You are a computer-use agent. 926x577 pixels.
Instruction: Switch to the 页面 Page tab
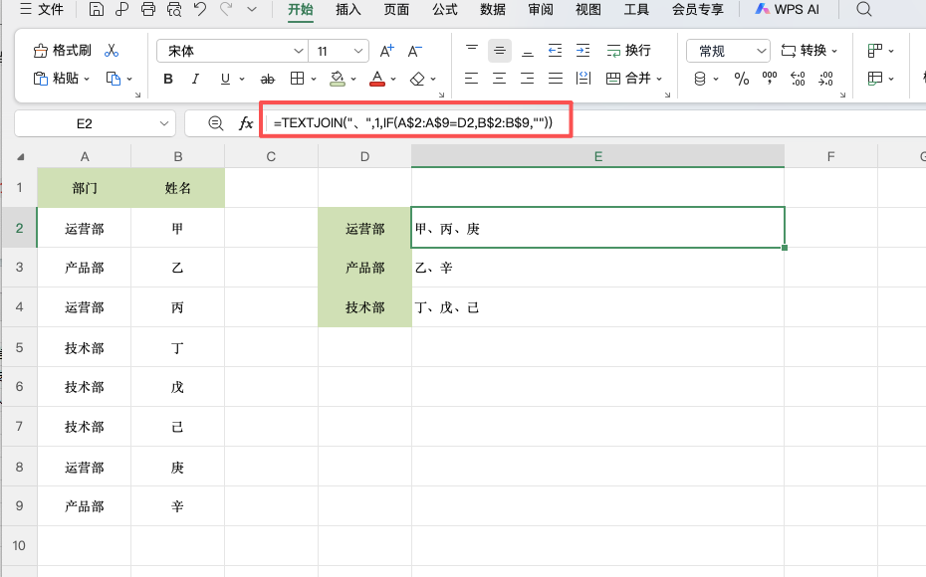(396, 9)
